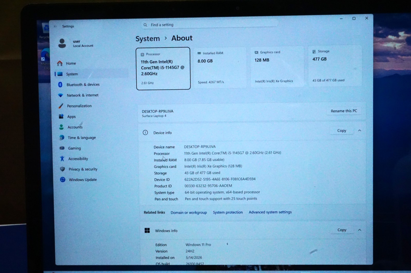The height and width of the screenshot is (273, 411).
Task: Click the processor chip icon in card
Action: coord(142,54)
